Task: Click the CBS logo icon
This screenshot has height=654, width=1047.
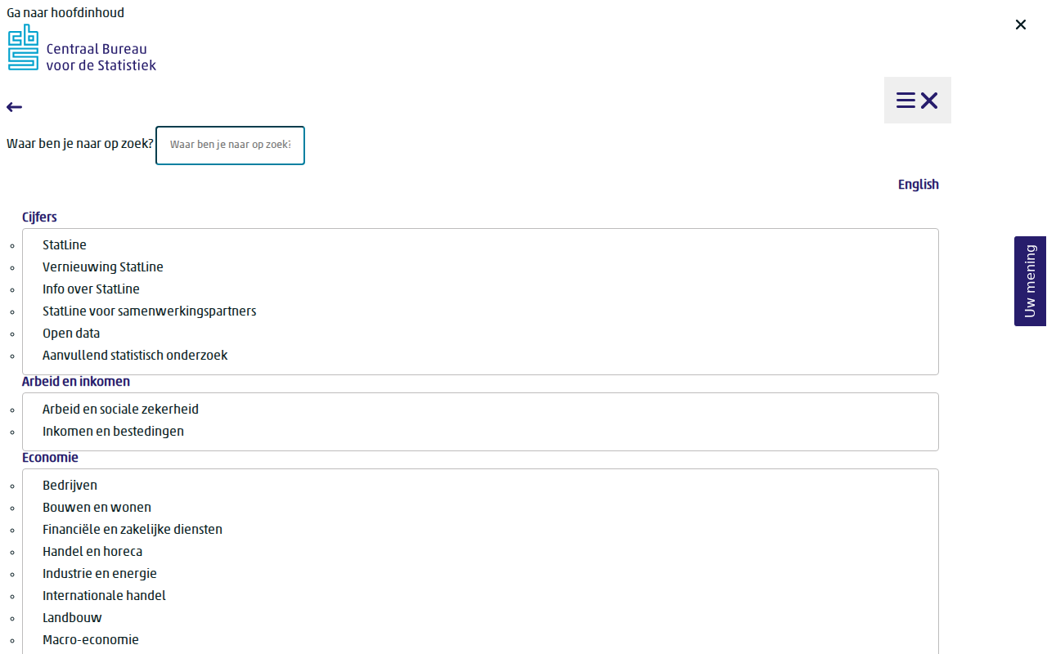Action: (x=24, y=47)
